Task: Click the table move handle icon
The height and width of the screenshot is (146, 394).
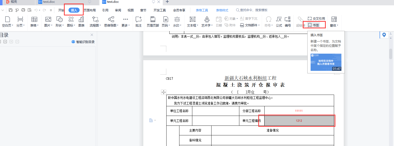Action: click(x=164, y=92)
